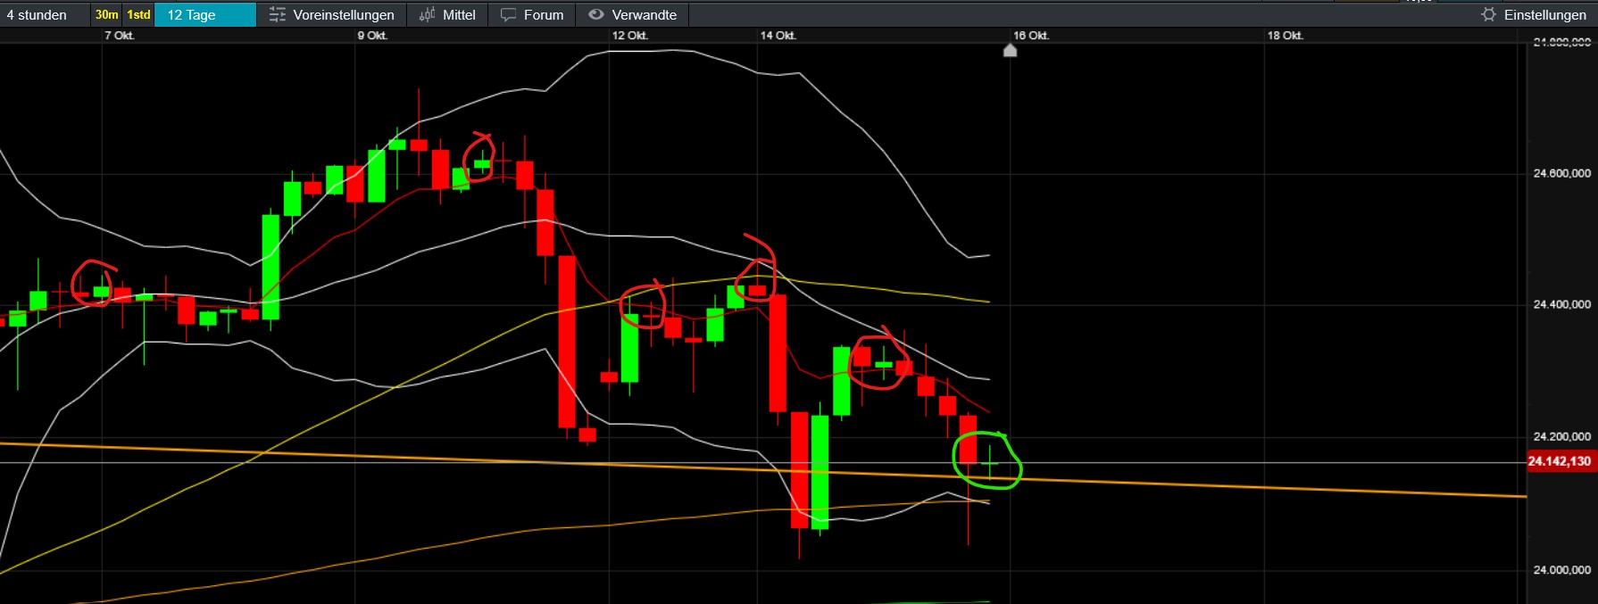Viewport: 1598px width, 604px height.
Task: Open Einstellungen via the gear icon
Action: click(x=1488, y=15)
